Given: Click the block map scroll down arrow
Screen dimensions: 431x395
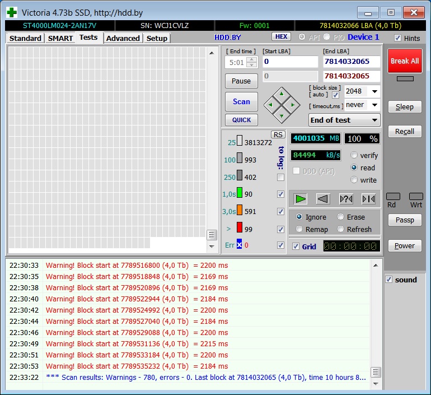Looking at the screenshot, I should click(x=212, y=247).
